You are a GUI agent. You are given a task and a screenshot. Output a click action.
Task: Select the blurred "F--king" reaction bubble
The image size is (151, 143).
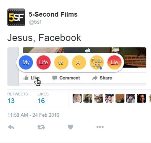(97, 62)
